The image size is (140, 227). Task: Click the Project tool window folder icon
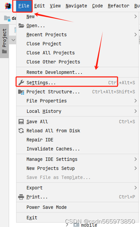[x=4, y=51]
